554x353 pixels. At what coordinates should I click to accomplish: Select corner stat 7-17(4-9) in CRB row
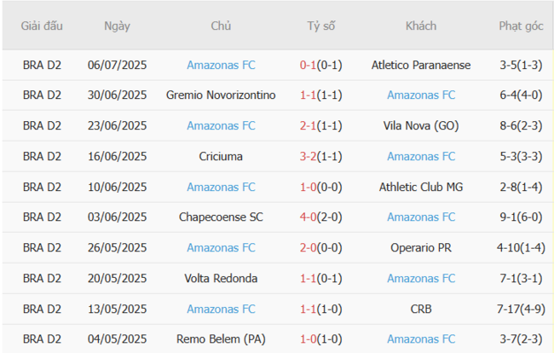coord(521,310)
